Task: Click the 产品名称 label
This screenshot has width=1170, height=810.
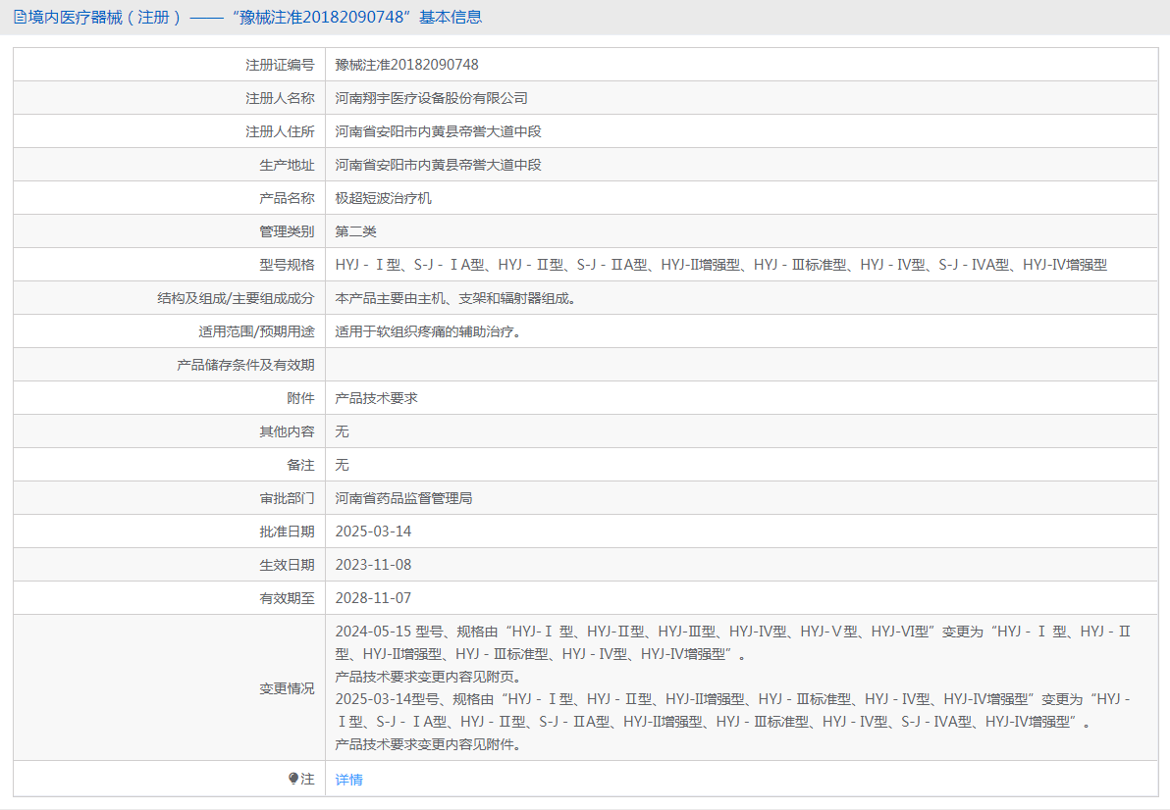Action: pos(287,198)
